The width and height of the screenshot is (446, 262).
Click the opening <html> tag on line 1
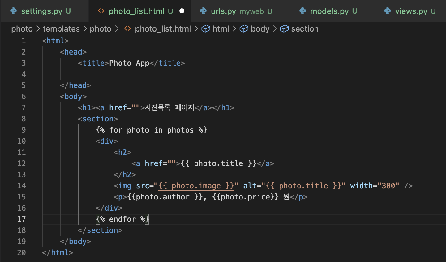55,41
